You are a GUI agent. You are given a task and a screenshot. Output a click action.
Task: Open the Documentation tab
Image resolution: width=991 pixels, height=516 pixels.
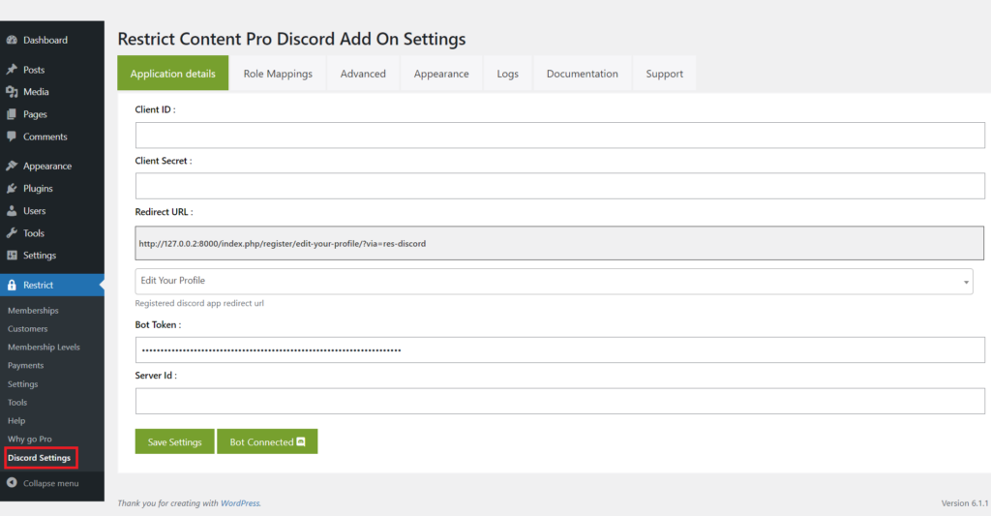[x=582, y=74]
